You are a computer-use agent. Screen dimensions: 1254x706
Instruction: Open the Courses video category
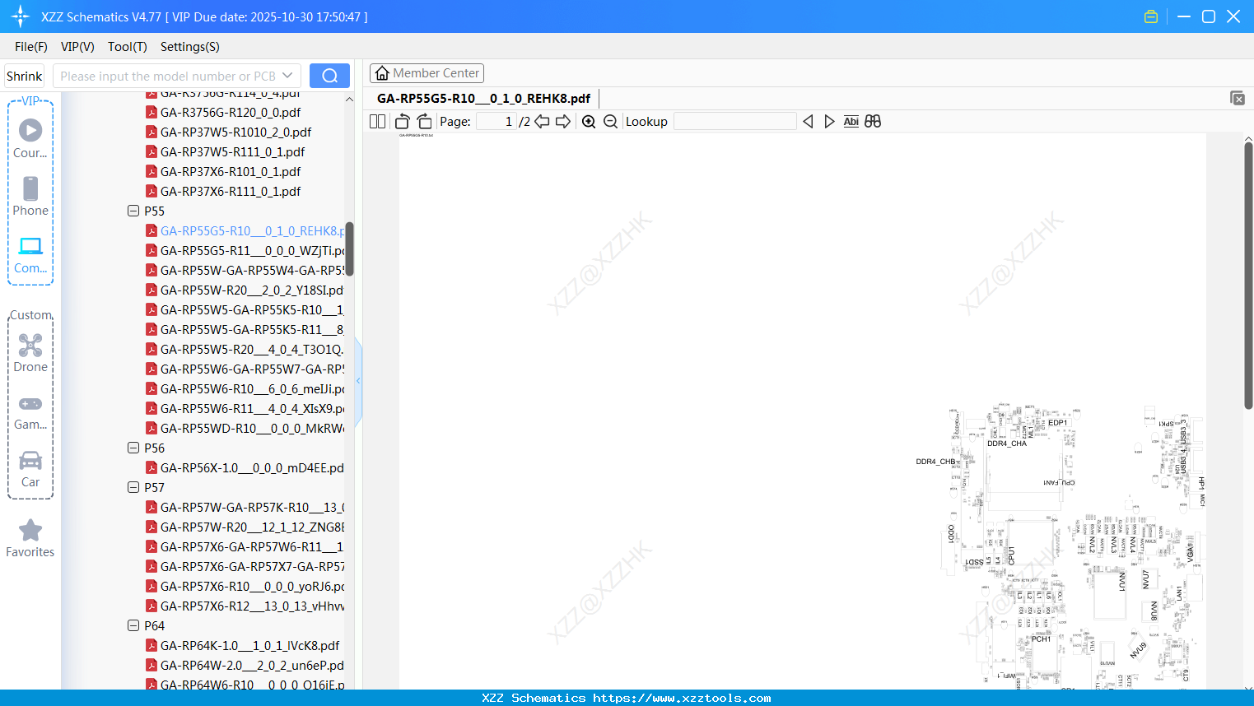pyautogui.click(x=30, y=138)
